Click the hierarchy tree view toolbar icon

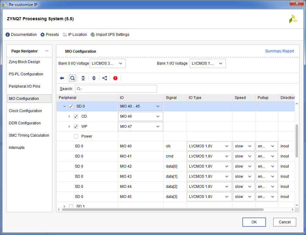coord(105,78)
